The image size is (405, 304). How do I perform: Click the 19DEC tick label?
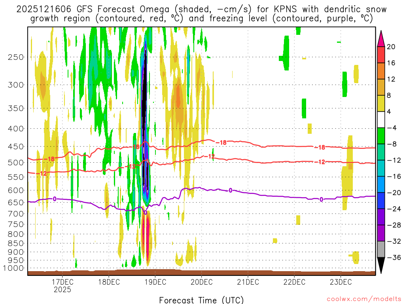click(155, 282)
